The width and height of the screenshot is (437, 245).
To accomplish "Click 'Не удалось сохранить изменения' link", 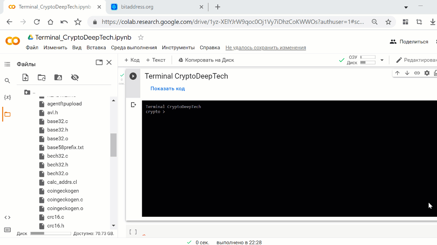I will 266,48.
